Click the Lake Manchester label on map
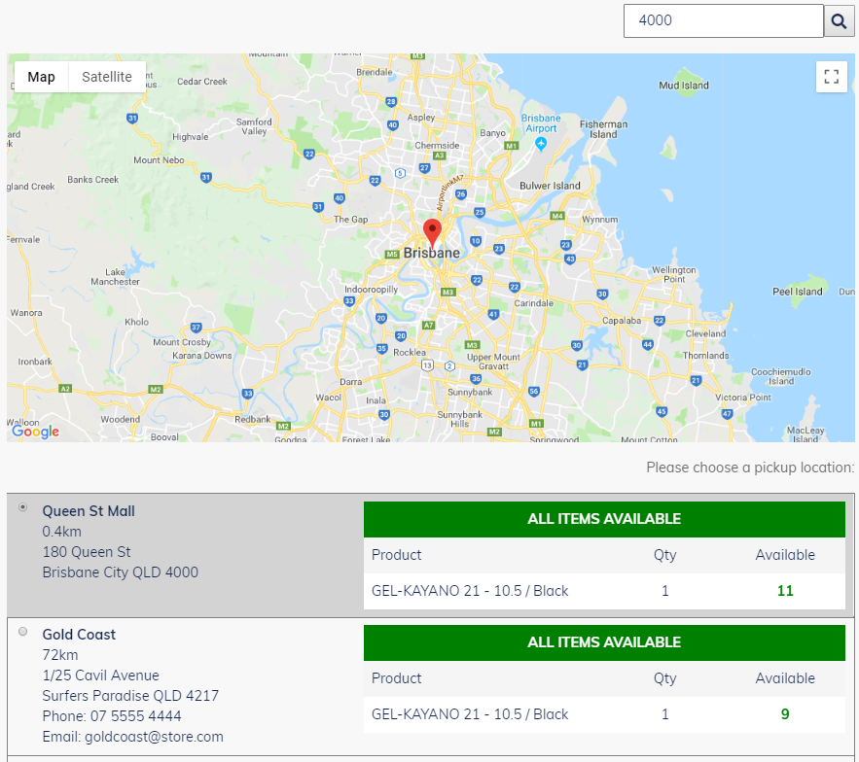 coord(115,277)
